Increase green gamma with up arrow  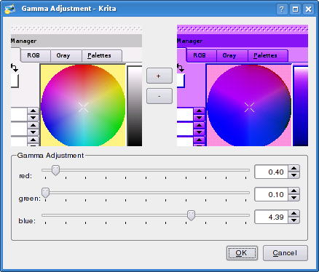click(x=294, y=191)
